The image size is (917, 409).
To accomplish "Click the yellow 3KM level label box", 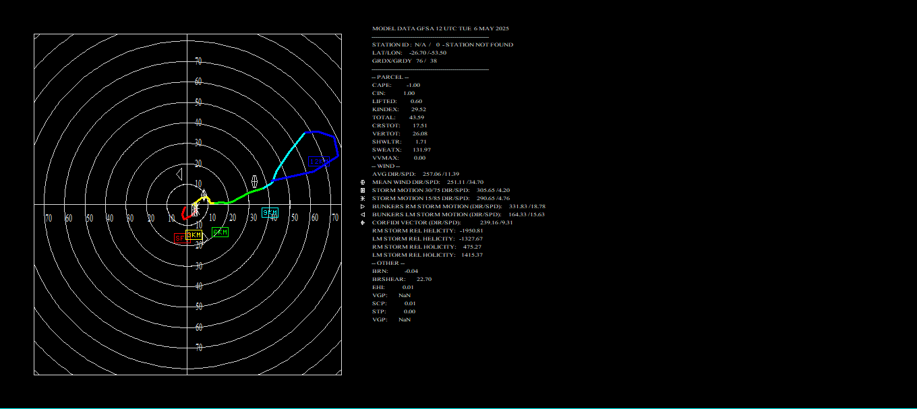I will pos(194,234).
